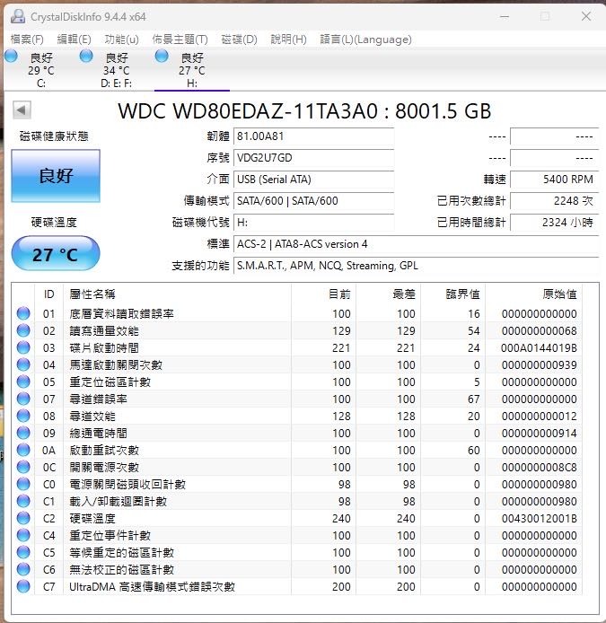Screen dimensions: 606x623
Task: Click status orb for attribute 08
Action: [23, 416]
